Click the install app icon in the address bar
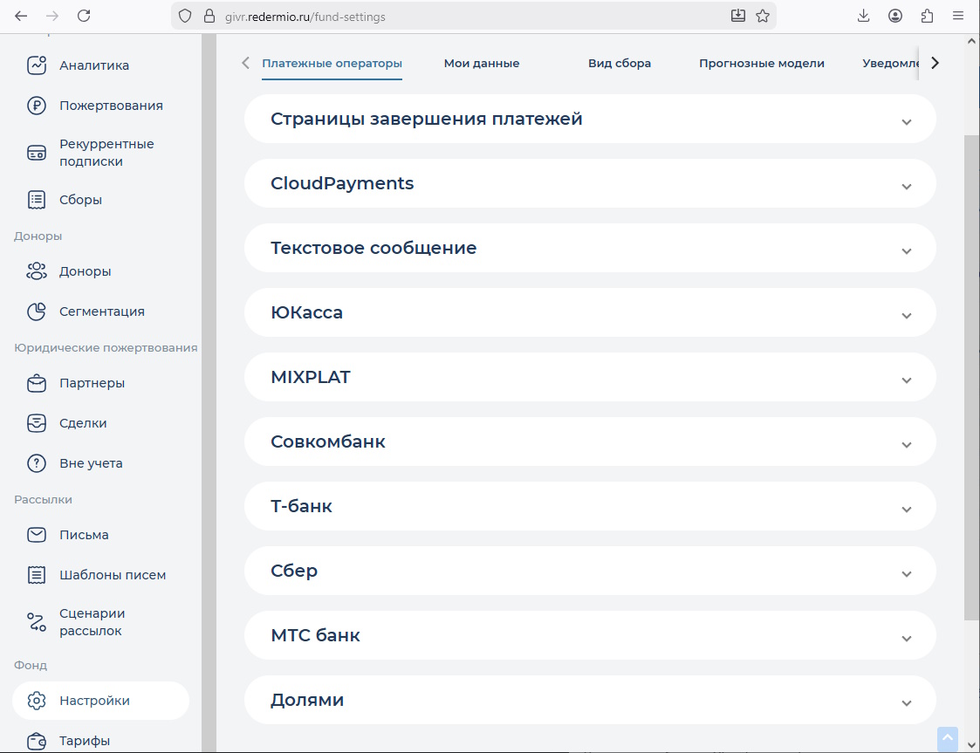 tap(738, 17)
